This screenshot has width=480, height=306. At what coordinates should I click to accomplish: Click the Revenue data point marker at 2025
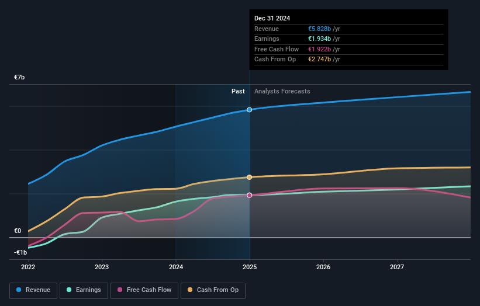250,110
